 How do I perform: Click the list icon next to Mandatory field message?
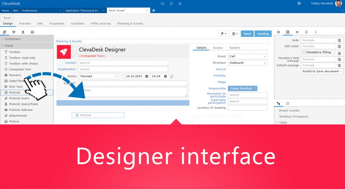point(339,59)
